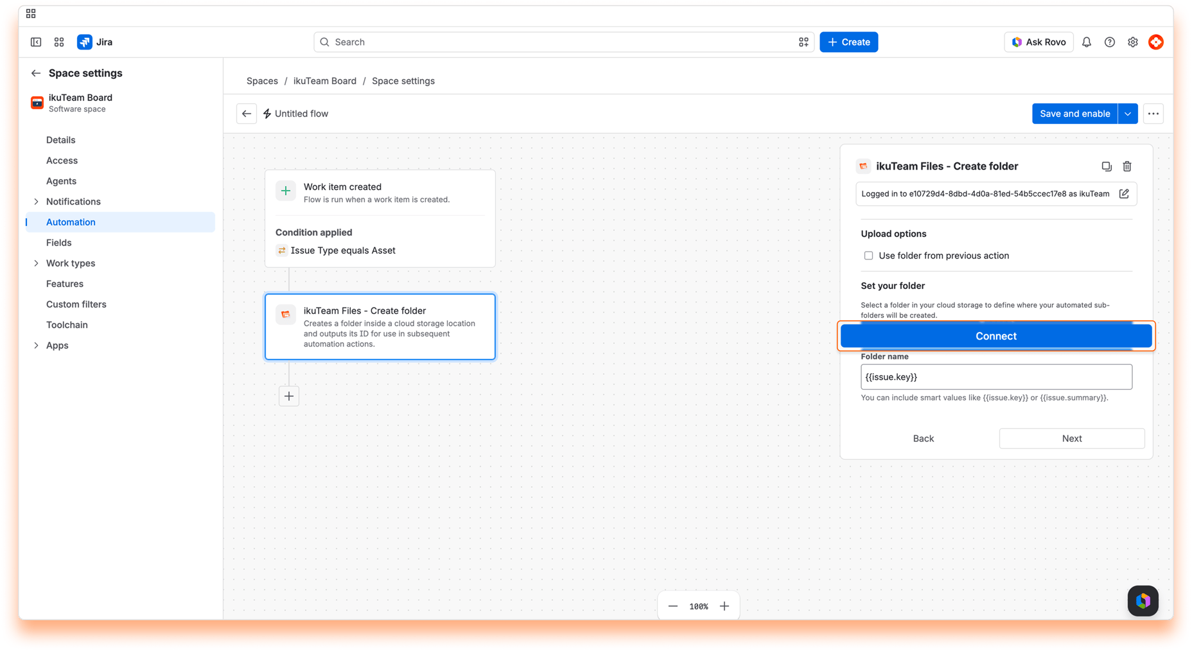Focus the Search field
Screen dimensions: 1192x651
coord(563,42)
